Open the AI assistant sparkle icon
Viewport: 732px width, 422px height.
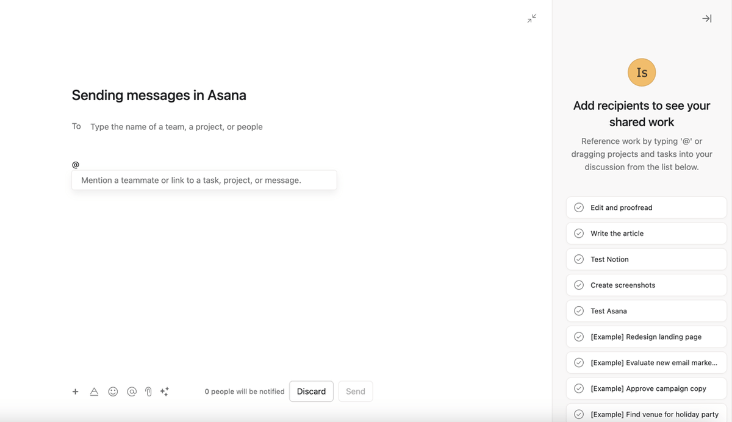click(x=164, y=392)
